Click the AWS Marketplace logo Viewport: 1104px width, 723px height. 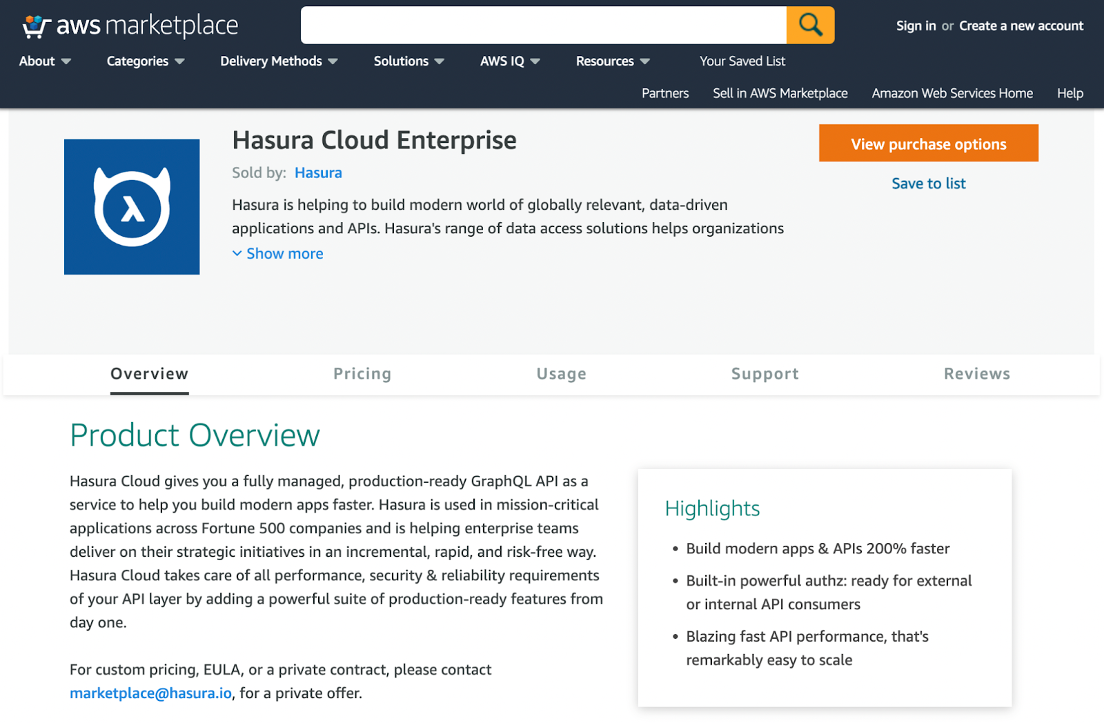pos(130,26)
